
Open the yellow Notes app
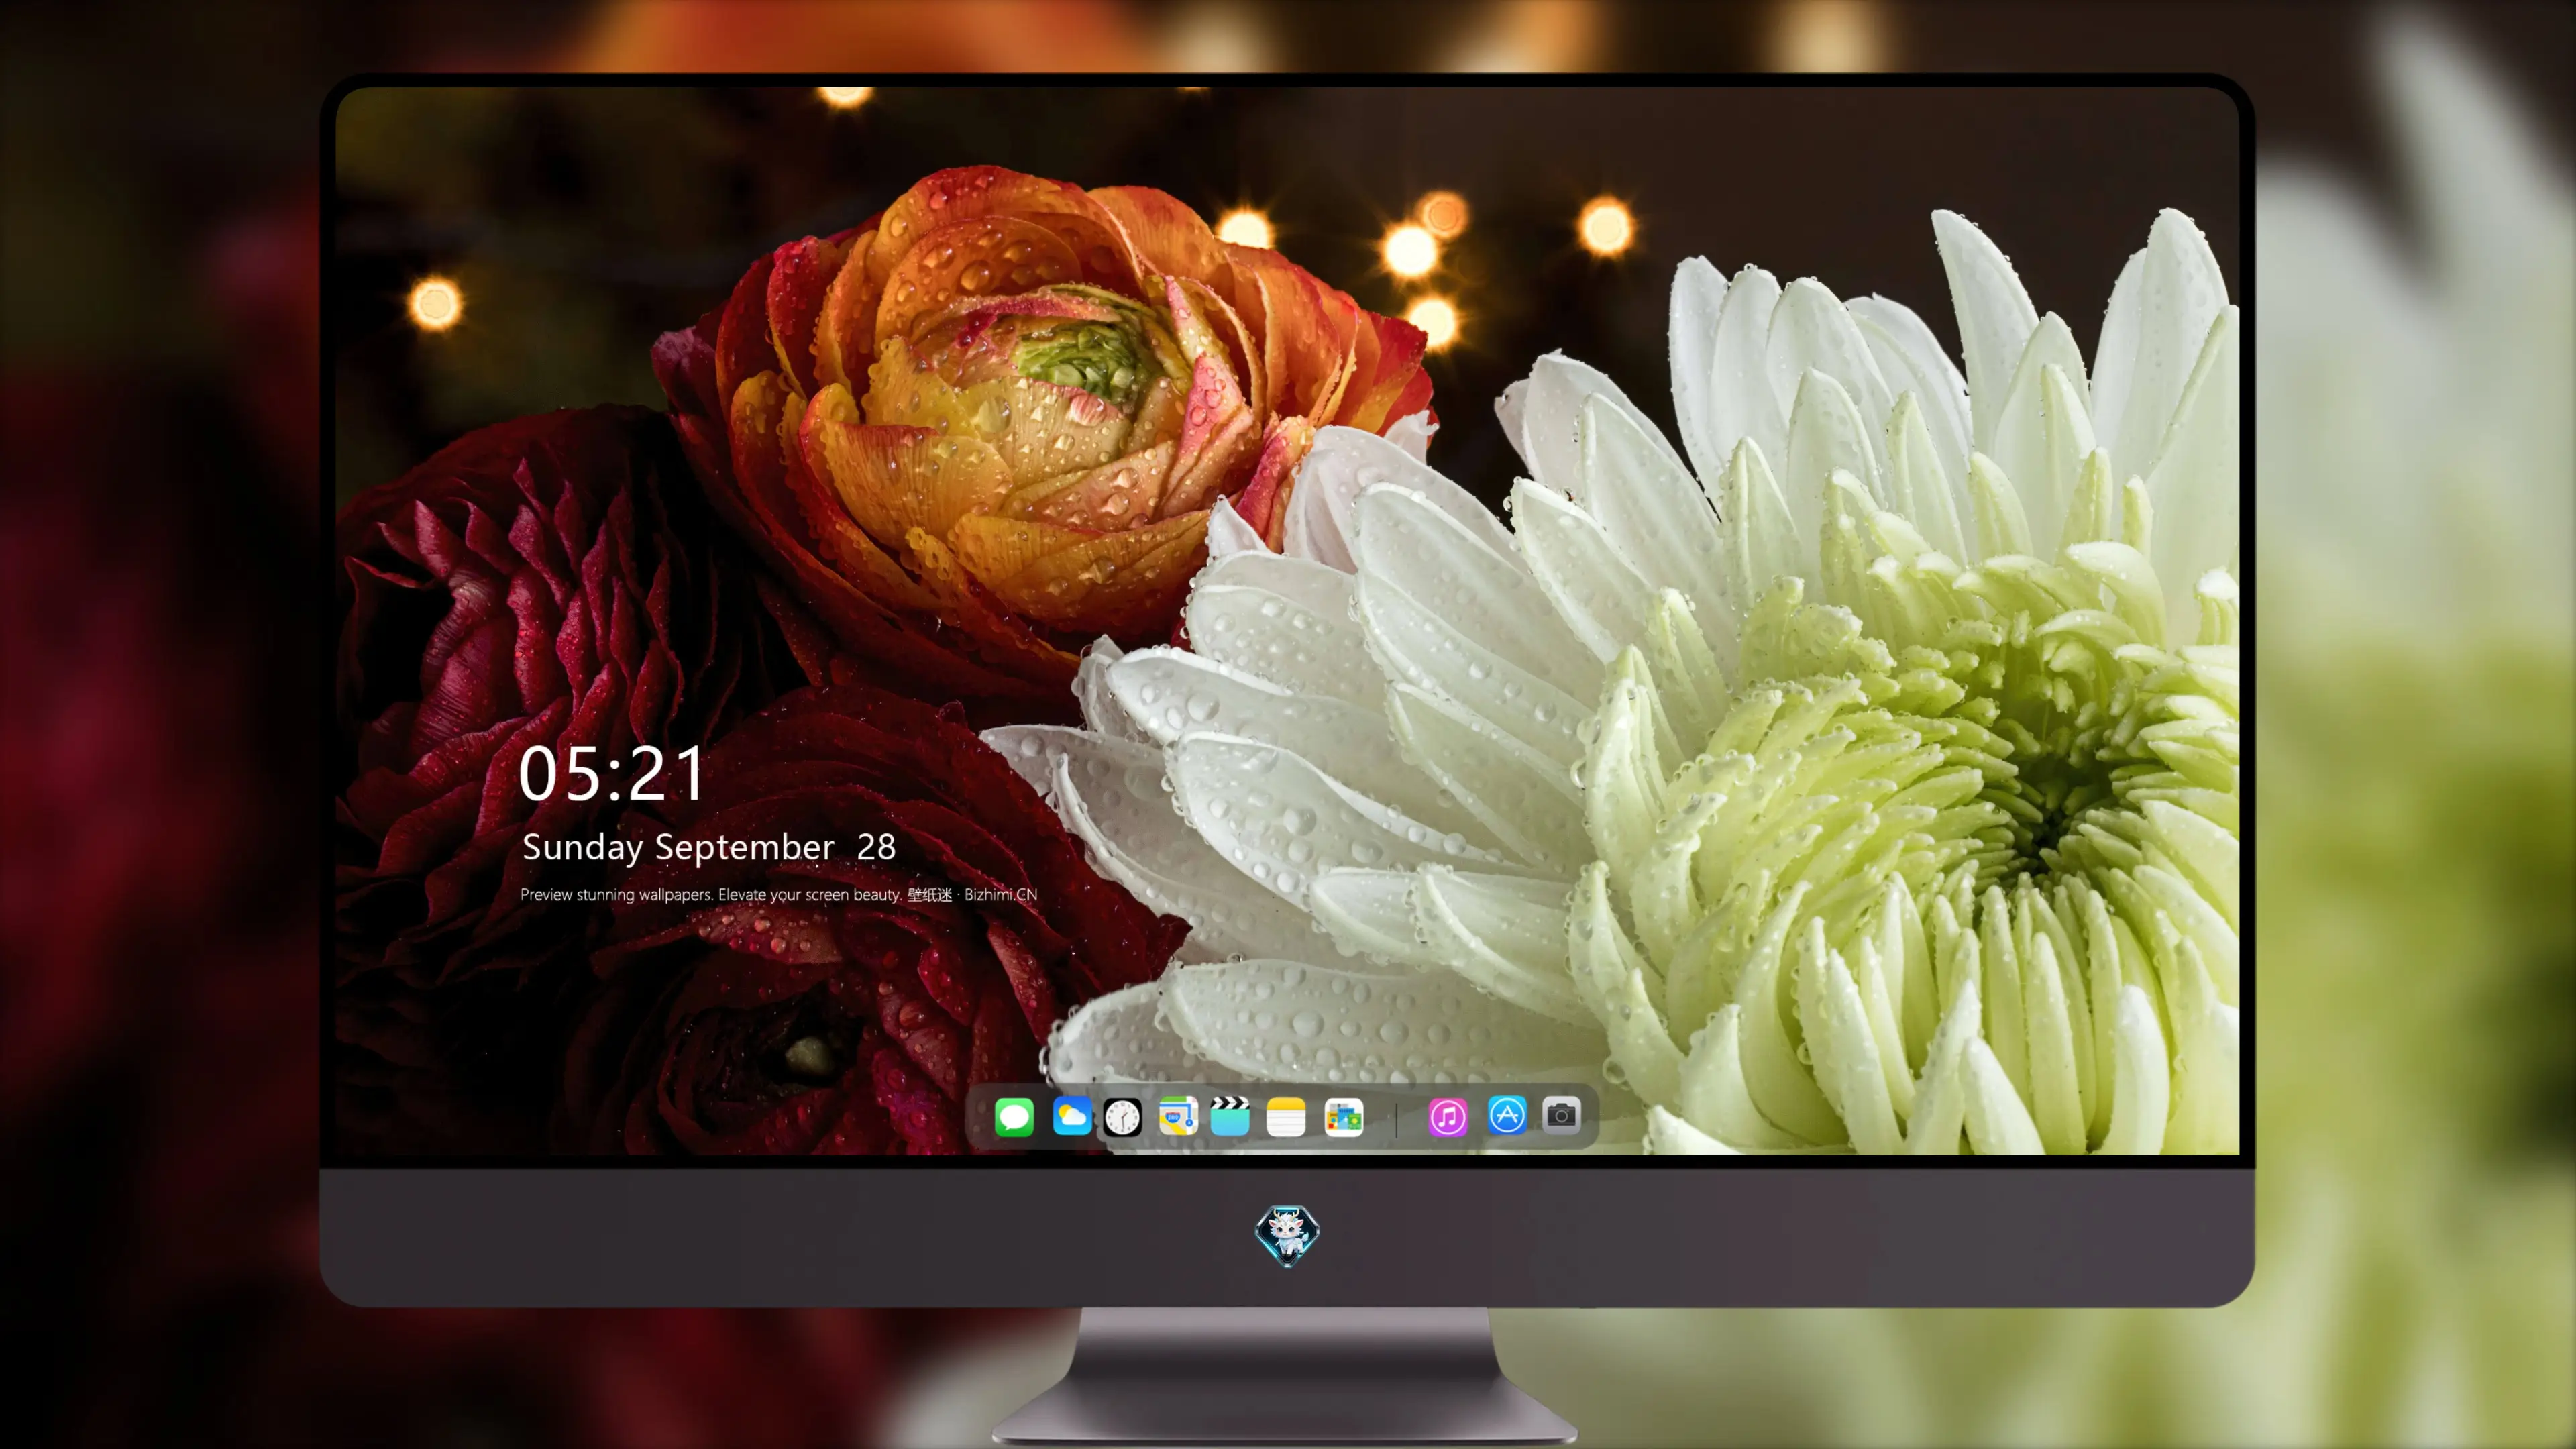tap(1286, 1117)
